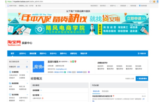Click the phone icon for 卖家手机端
This screenshot has width=164, height=102.
click(8, 6)
